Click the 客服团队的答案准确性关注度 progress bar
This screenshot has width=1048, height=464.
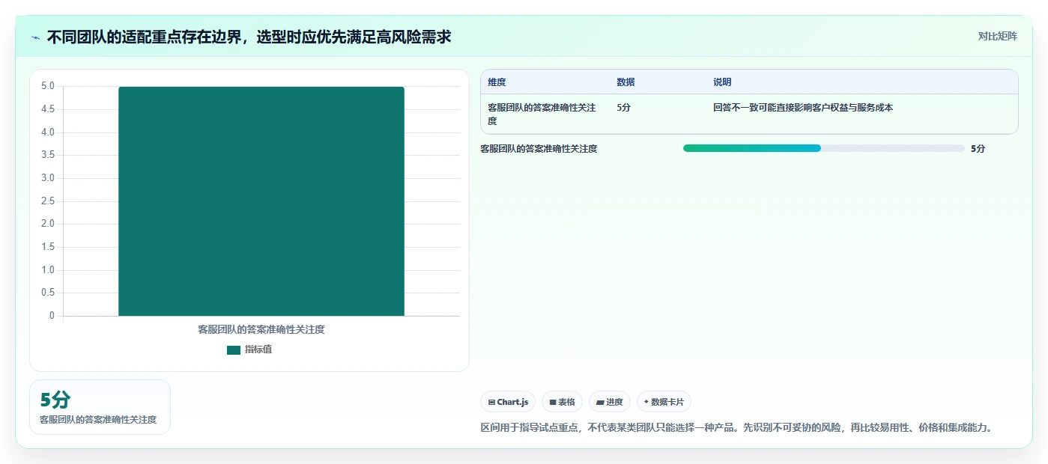pyautogui.click(x=823, y=148)
